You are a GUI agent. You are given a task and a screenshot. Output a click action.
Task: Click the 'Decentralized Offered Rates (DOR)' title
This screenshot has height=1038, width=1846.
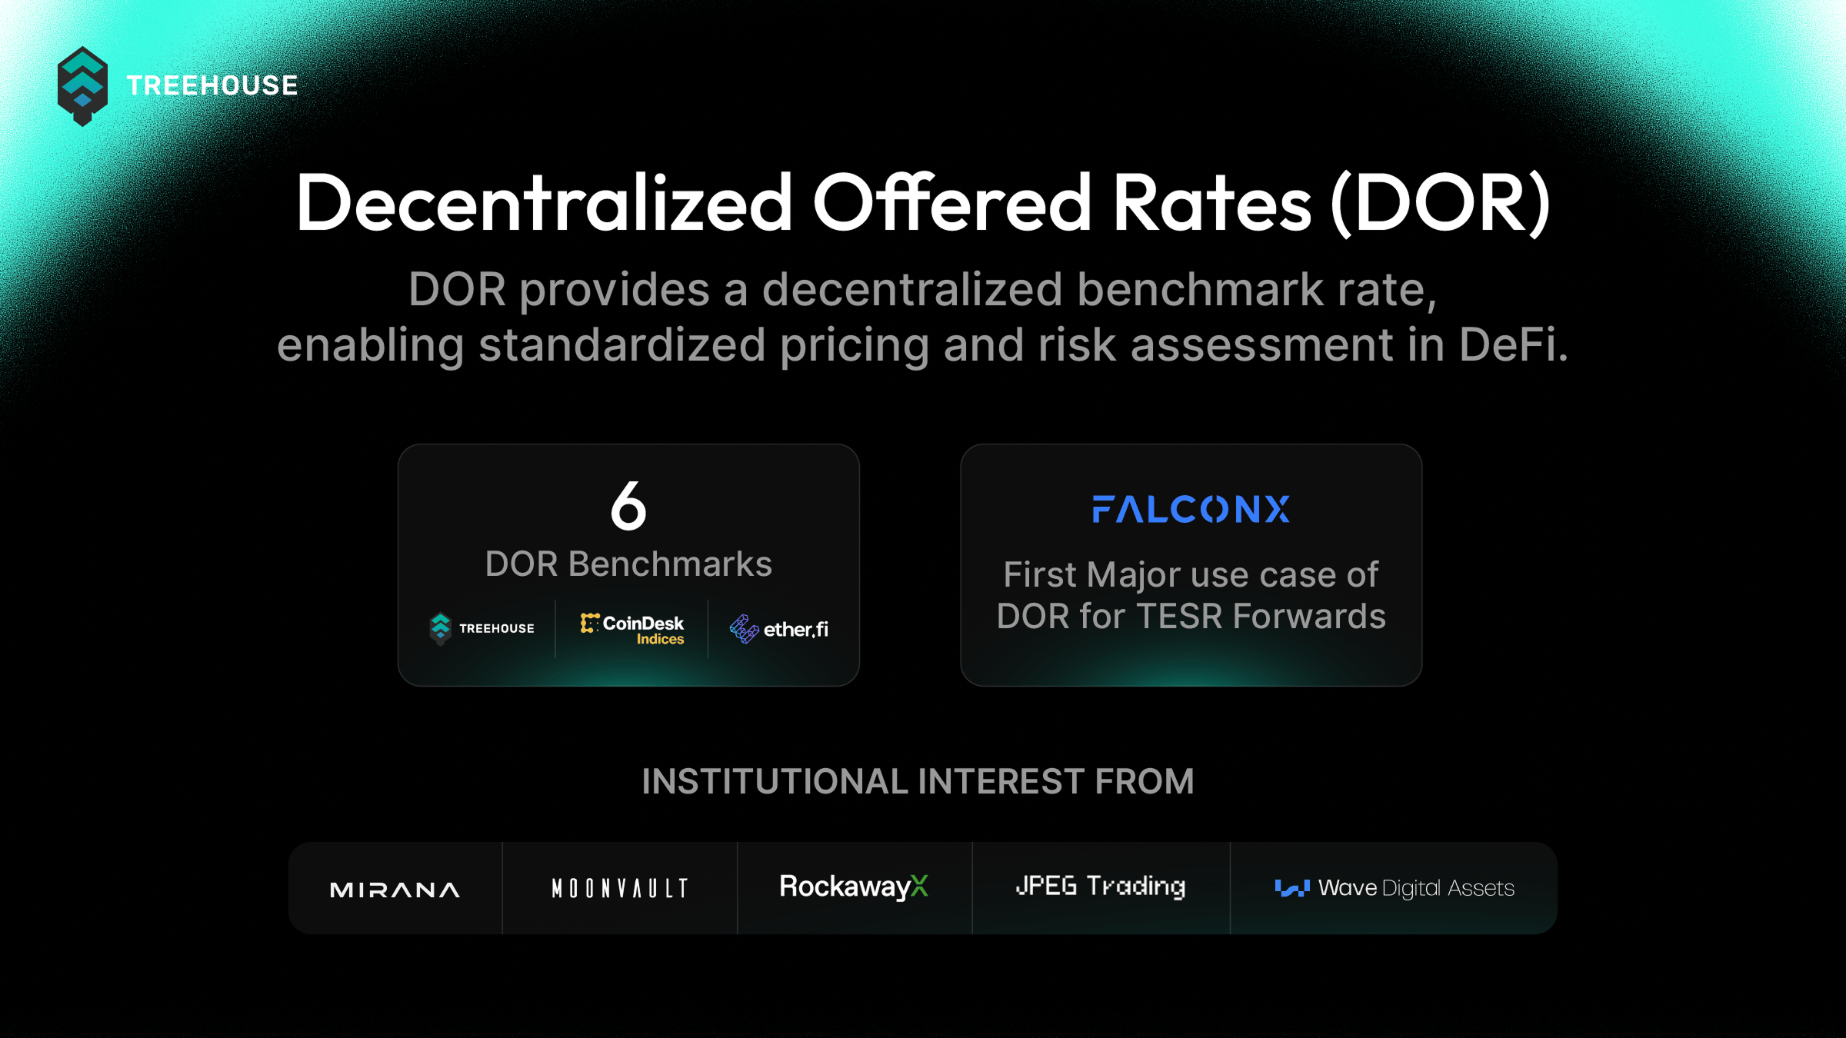tap(923, 203)
